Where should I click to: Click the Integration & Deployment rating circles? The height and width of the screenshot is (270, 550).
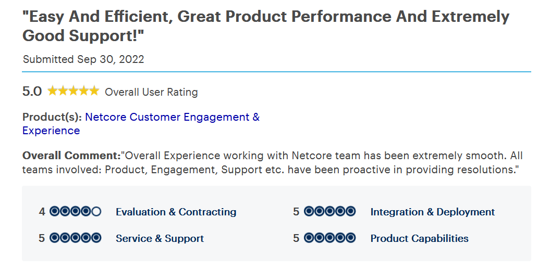329,212
